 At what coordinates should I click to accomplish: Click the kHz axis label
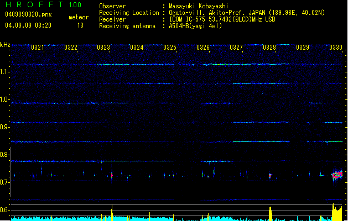click(x=5, y=45)
